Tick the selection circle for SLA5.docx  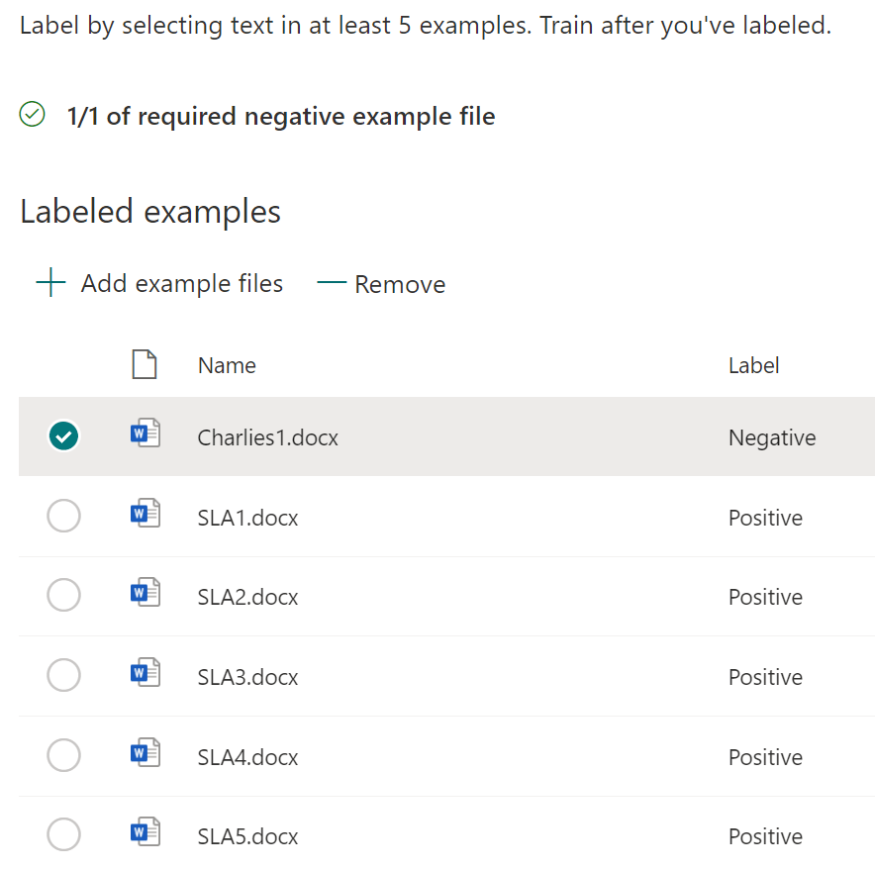pos(64,835)
